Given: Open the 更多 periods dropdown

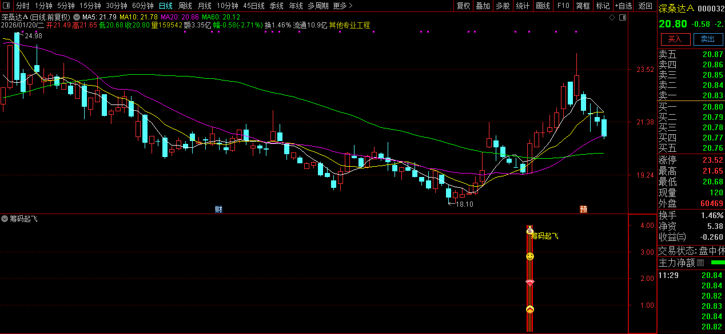Looking at the screenshot, I should click(x=342, y=6).
